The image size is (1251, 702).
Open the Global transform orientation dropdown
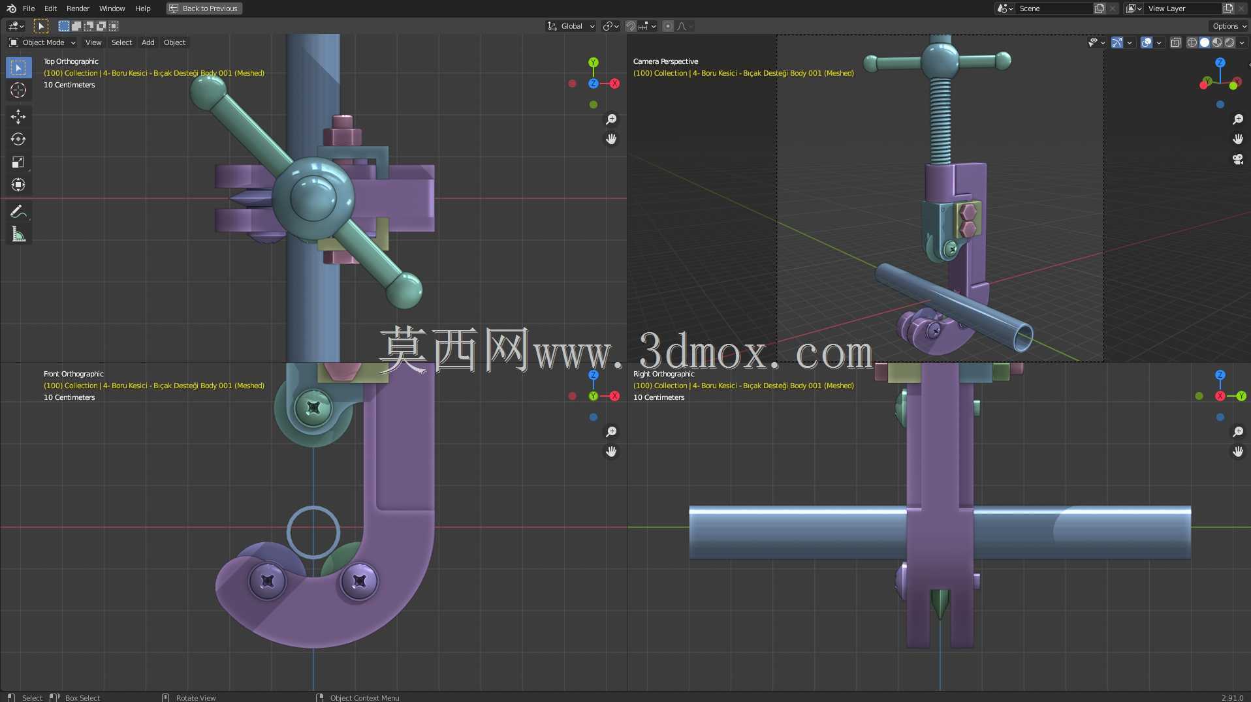571,26
